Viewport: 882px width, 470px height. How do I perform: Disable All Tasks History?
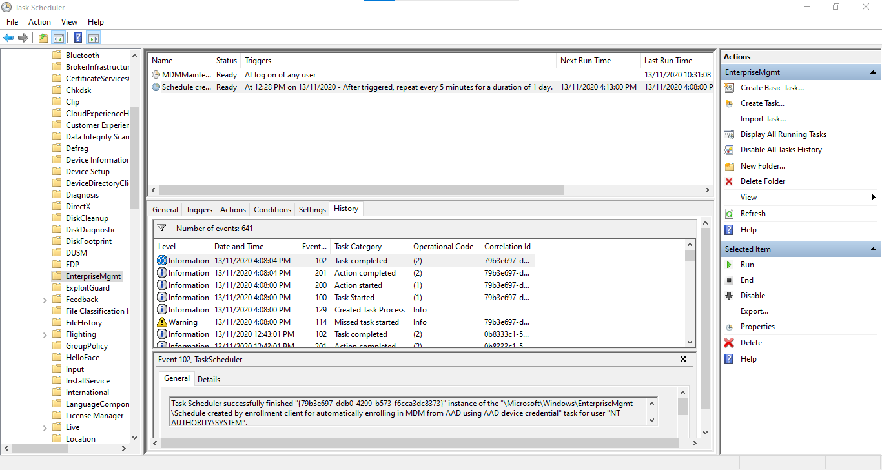[x=781, y=149]
